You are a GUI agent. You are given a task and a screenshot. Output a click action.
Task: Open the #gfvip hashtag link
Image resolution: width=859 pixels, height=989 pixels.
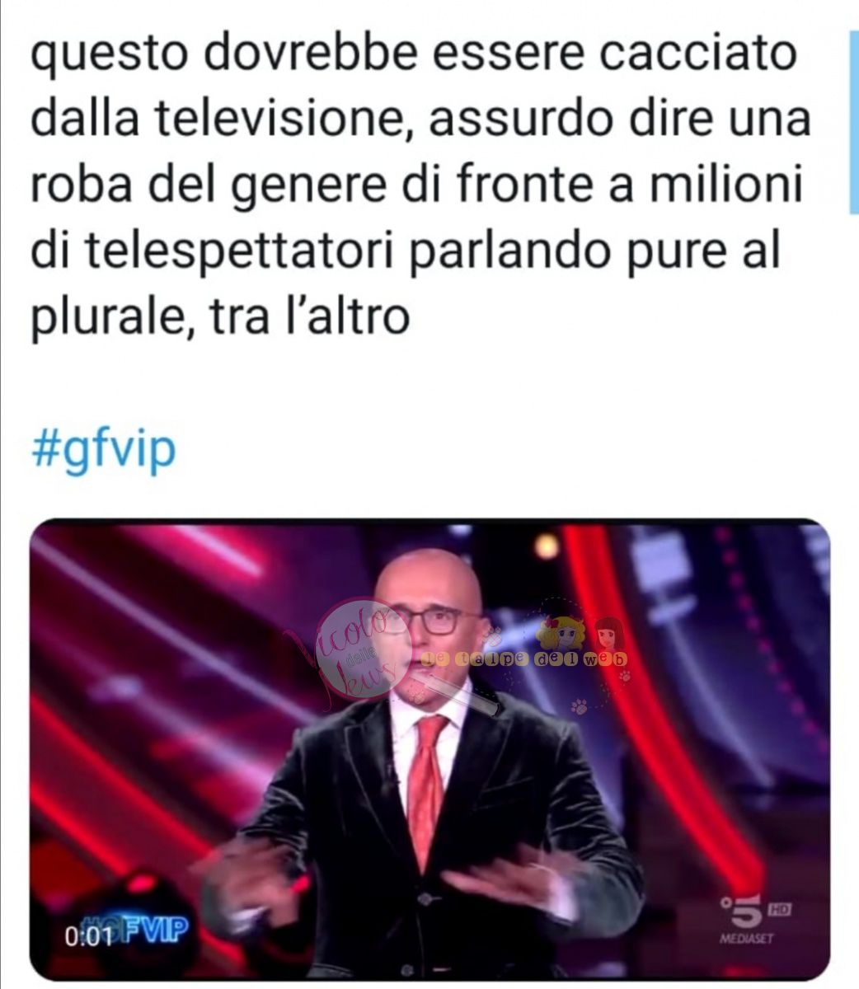coord(104,448)
